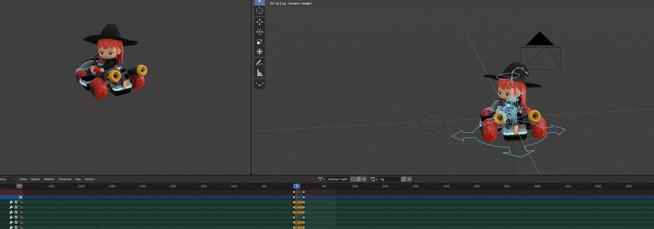Screen dimensions: 654x229
Task: Select the orange keyframe bar on the first green channel
Action: click(299, 202)
